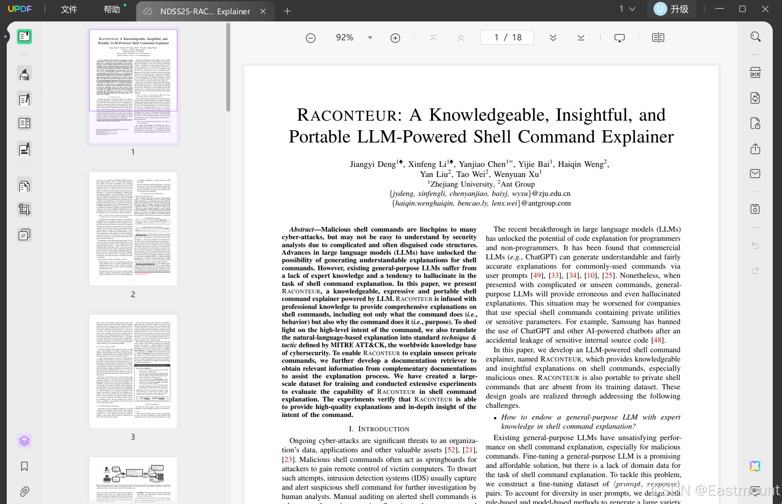Click the UPDF logo
The width and height of the screenshot is (782, 504).
point(20,9)
